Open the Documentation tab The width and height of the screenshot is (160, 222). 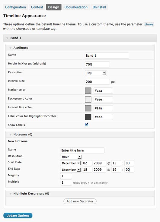pyautogui.click(x=76, y=7)
